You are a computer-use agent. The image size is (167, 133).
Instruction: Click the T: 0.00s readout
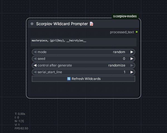point(20,114)
